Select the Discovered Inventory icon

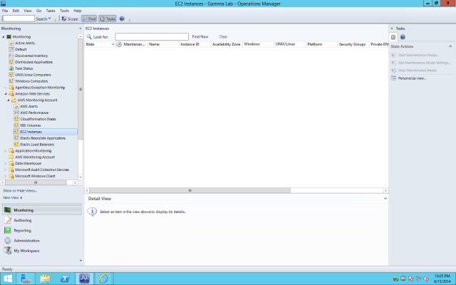(11, 56)
